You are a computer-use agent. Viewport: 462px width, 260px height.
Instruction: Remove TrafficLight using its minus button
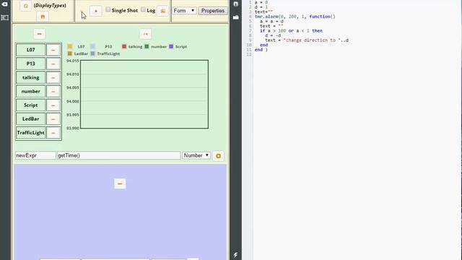click(x=53, y=133)
